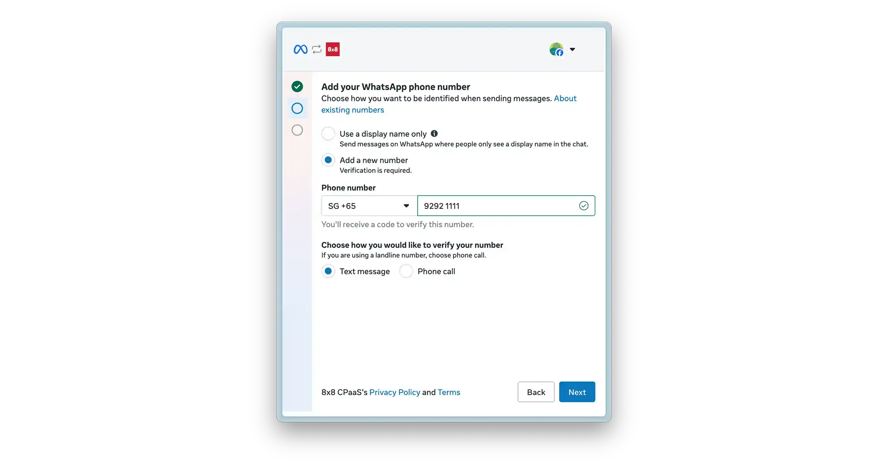Click the Next button
Viewport: 888px width, 465px height.
(x=577, y=392)
